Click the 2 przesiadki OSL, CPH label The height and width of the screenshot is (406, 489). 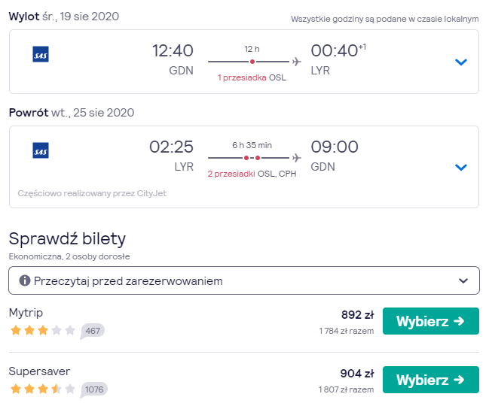[x=252, y=174]
